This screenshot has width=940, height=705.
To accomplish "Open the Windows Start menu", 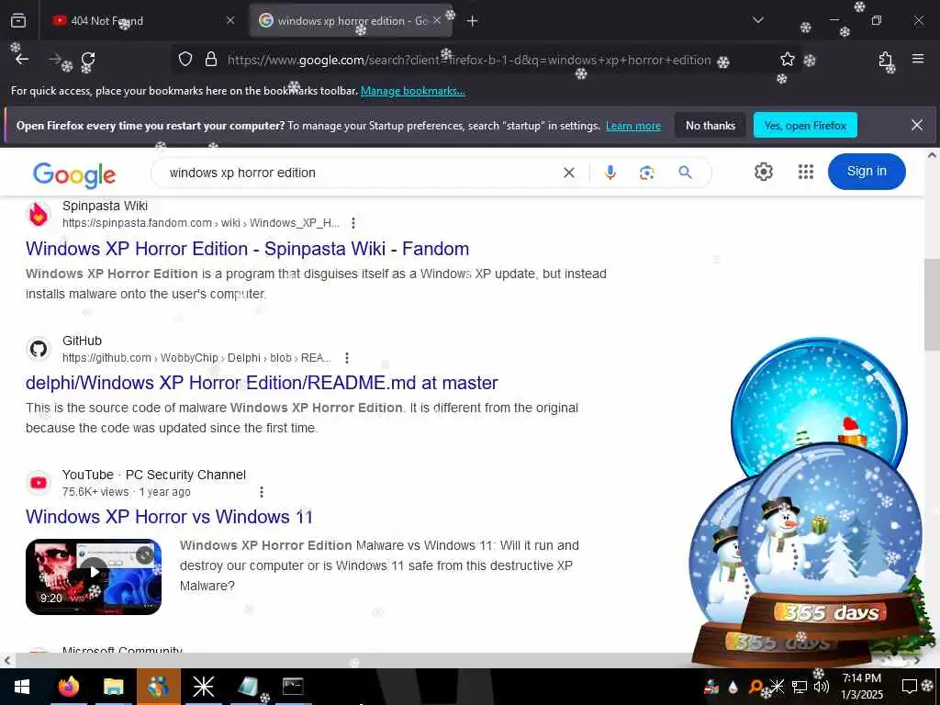I will tap(22, 687).
